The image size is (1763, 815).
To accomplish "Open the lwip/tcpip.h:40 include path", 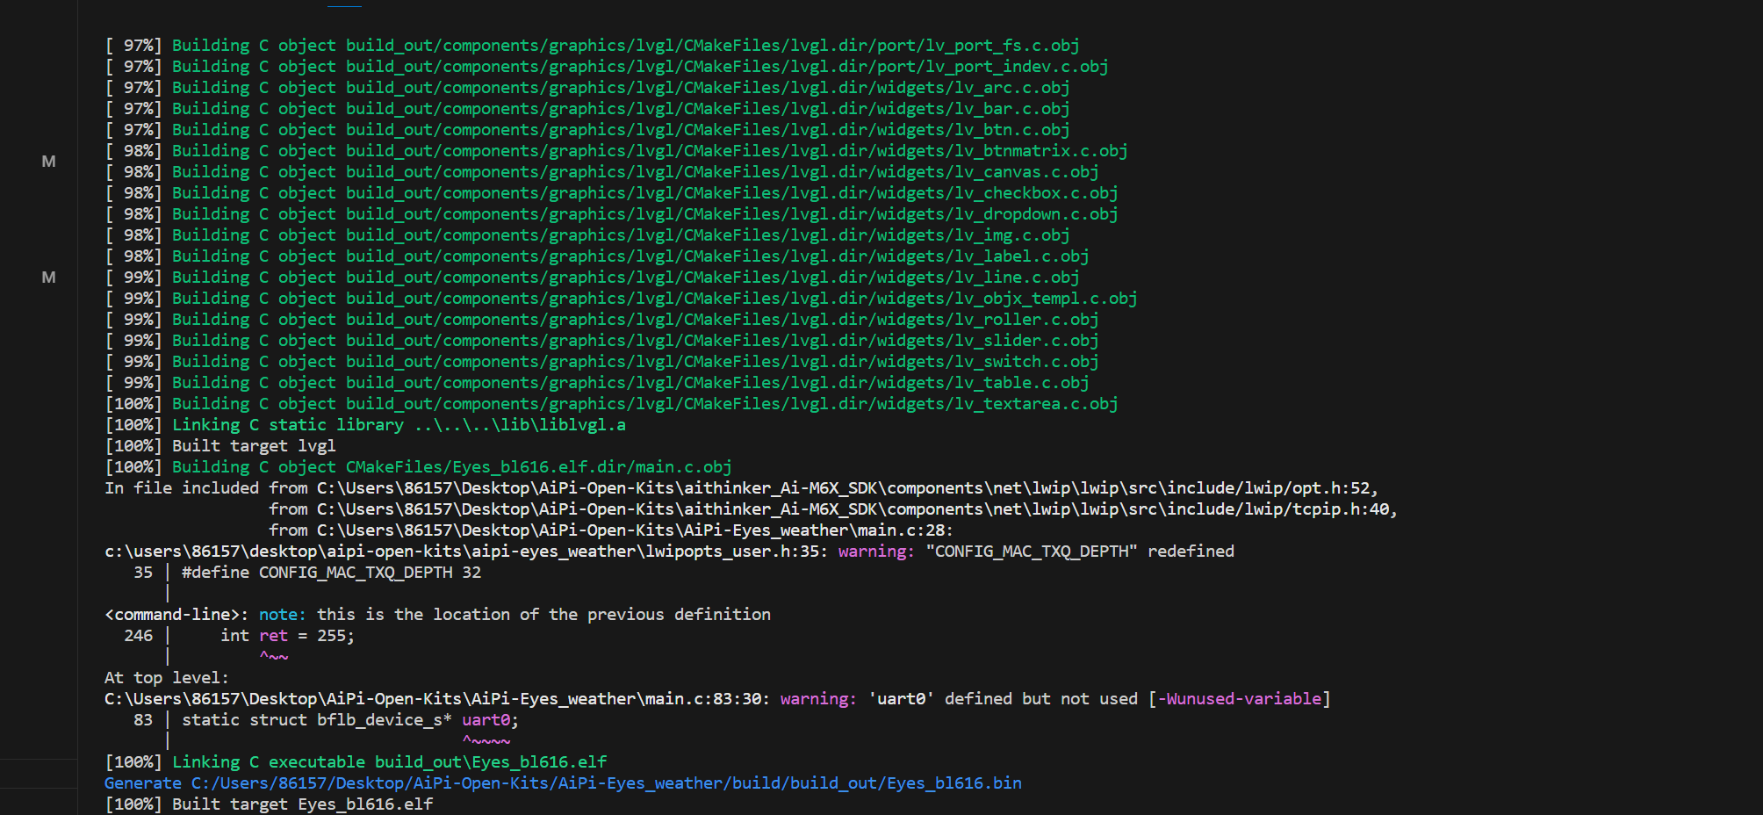I will point(857,508).
